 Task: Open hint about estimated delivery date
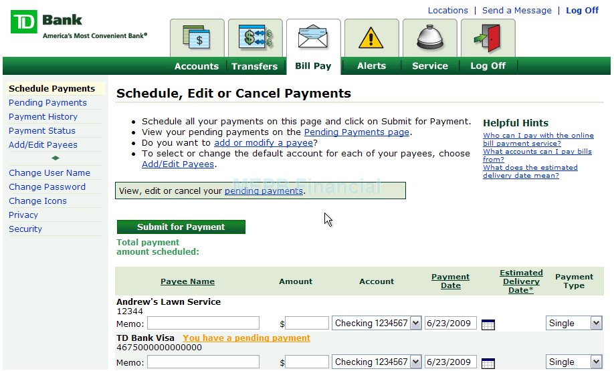click(x=530, y=171)
